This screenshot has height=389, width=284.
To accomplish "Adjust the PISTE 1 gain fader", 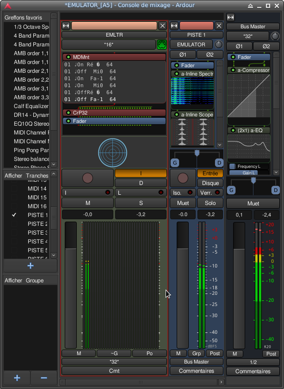I will pyautogui.click(x=183, y=285).
